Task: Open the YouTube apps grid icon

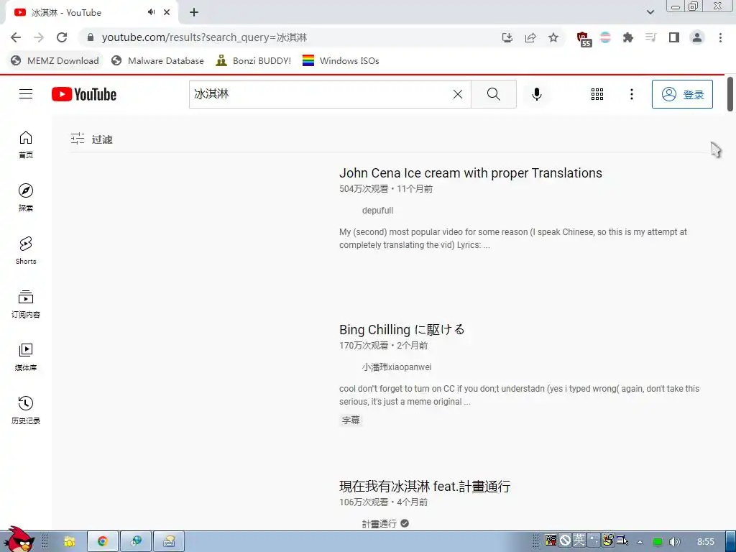Action: 597,94
